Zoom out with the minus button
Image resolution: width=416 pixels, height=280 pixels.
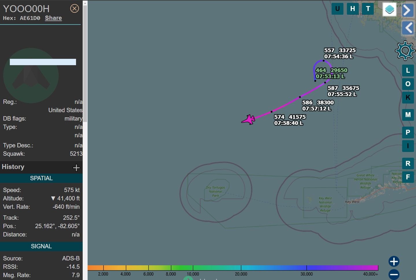click(394, 275)
